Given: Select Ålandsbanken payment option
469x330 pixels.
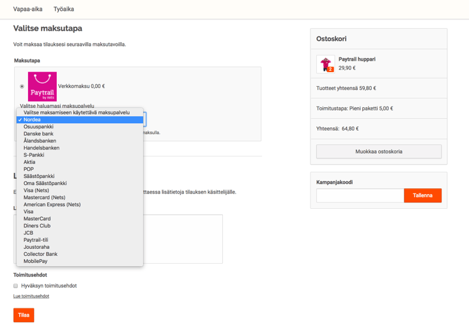Looking at the screenshot, I should pos(80,141).
